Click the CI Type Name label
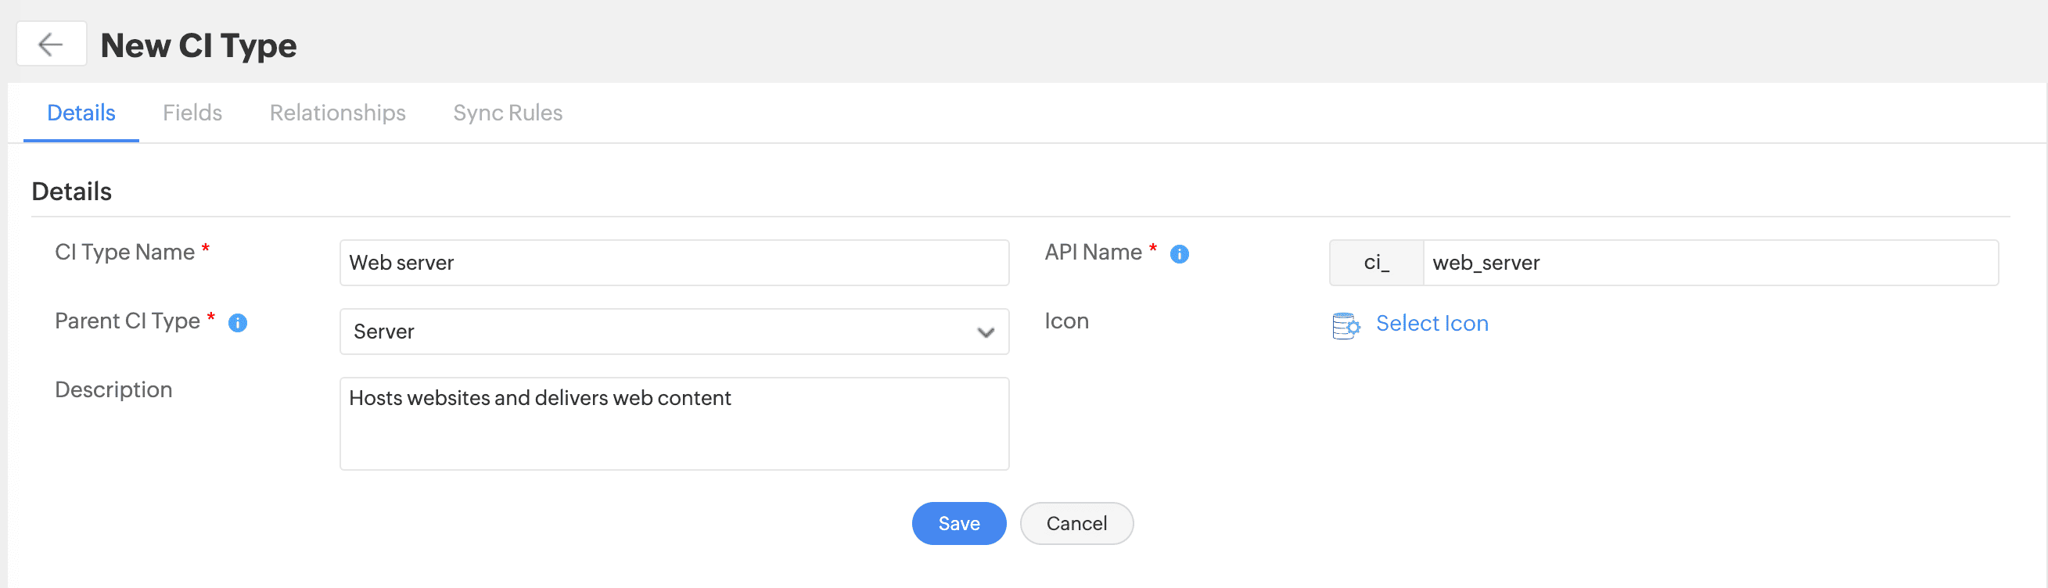This screenshot has width=2048, height=588. point(125,252)
